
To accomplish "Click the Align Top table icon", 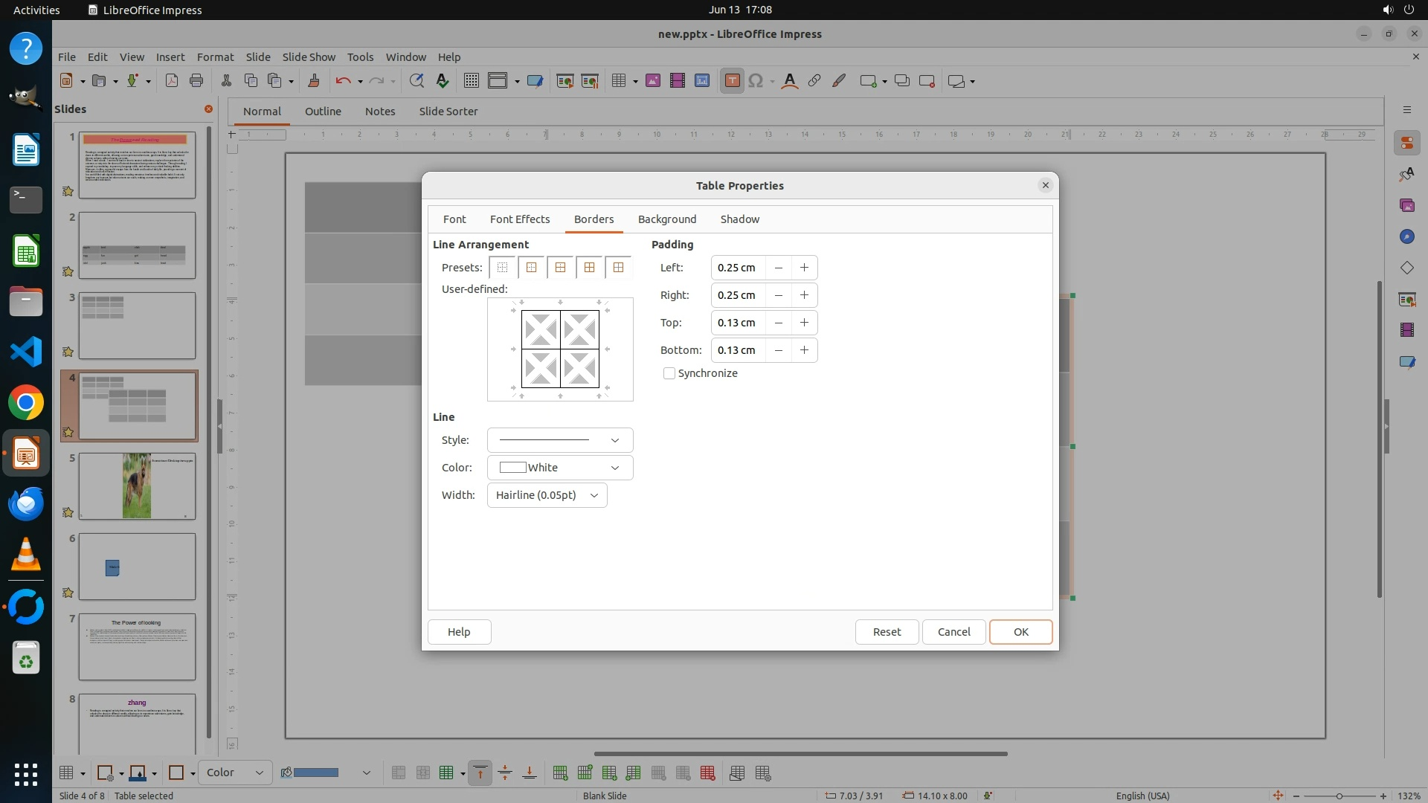I will [x=480, y=773].
